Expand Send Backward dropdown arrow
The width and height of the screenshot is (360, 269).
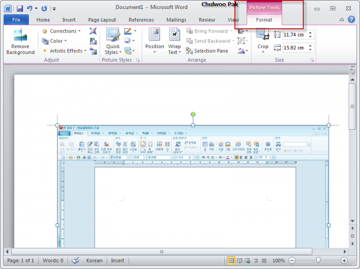pos(233,41)
